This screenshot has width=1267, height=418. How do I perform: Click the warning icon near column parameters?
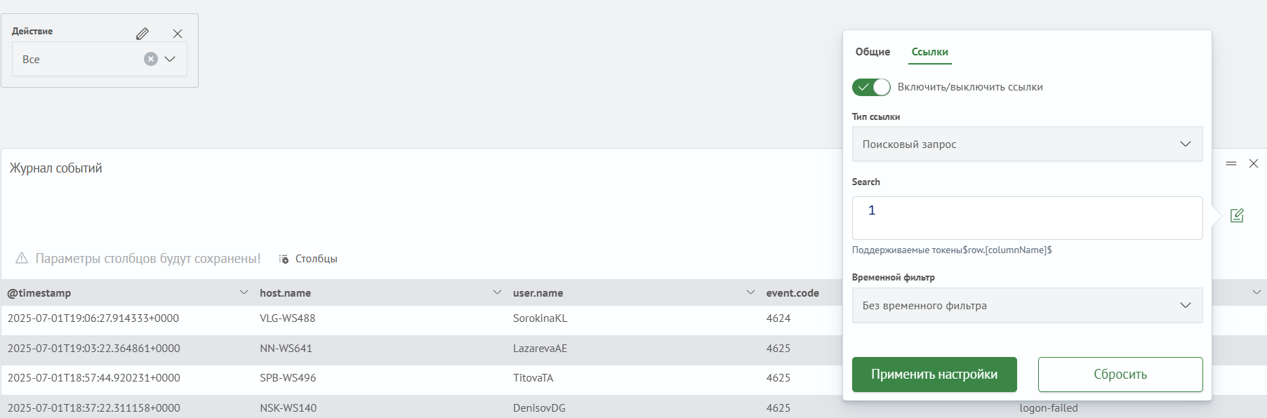[22, 258]
